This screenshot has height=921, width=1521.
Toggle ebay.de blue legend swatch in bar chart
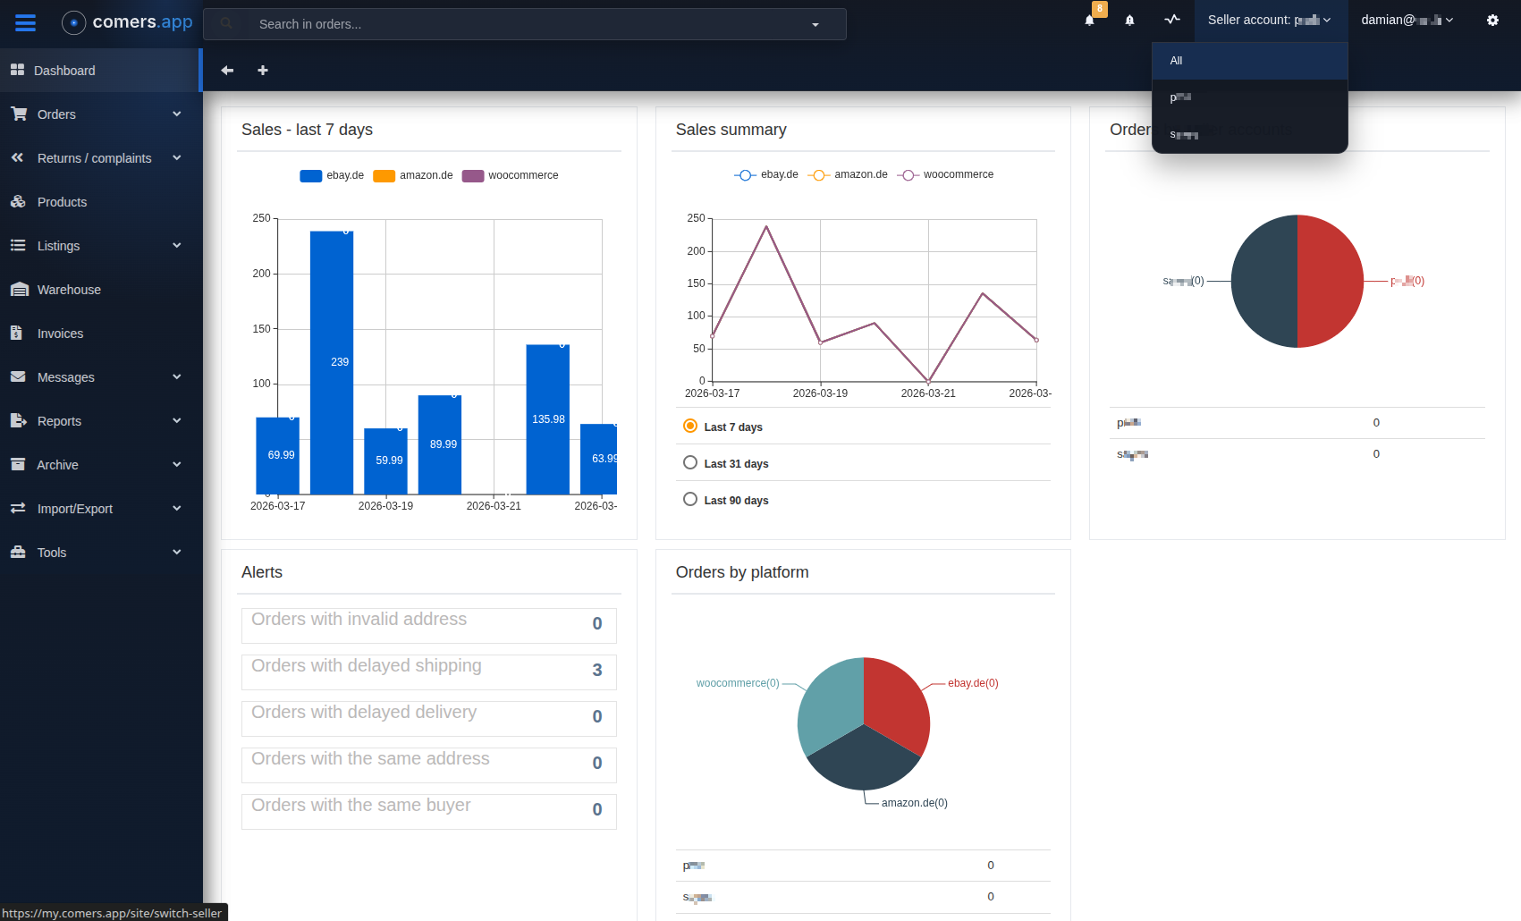click(x=310, y=176)
